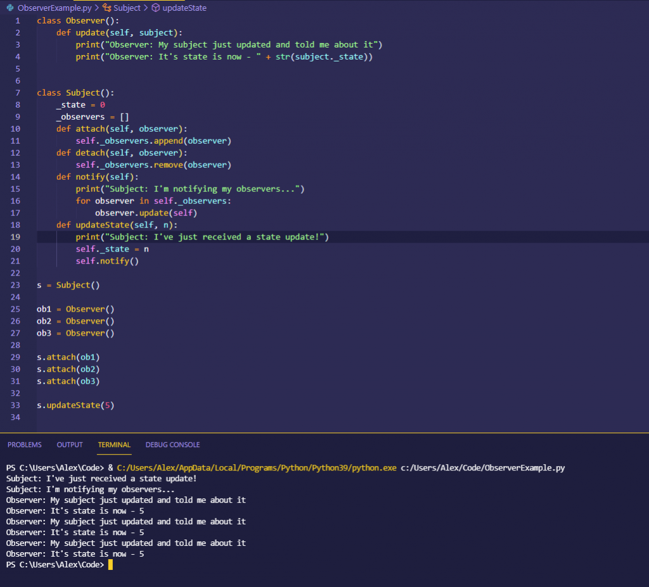
Task: Click terminal output 'I've just received a state update!'
Action: (x=121, y=479)
